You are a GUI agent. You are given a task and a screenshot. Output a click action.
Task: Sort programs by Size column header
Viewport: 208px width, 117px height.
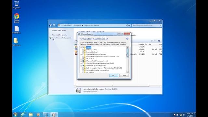tap(150, 44)
